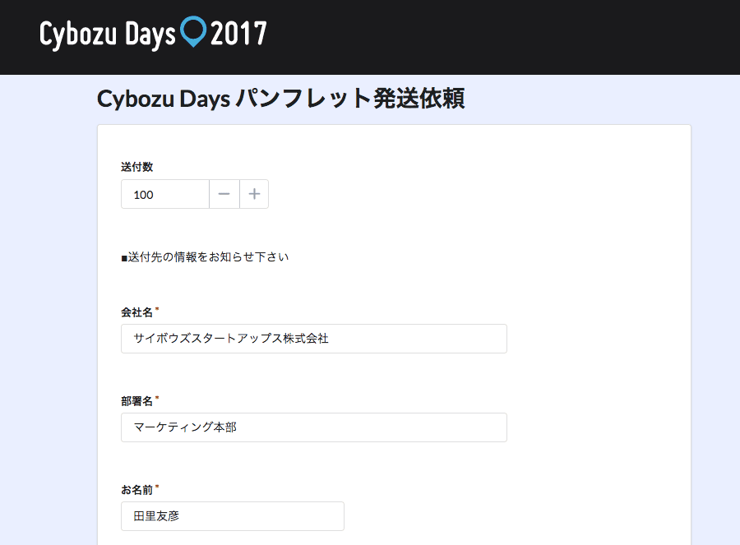Image resolution: width=740 pixels, height=545 pixels.
Task: Click the required asterisk beside お名前
Action: pyautogui.click(x=157, y=488)
